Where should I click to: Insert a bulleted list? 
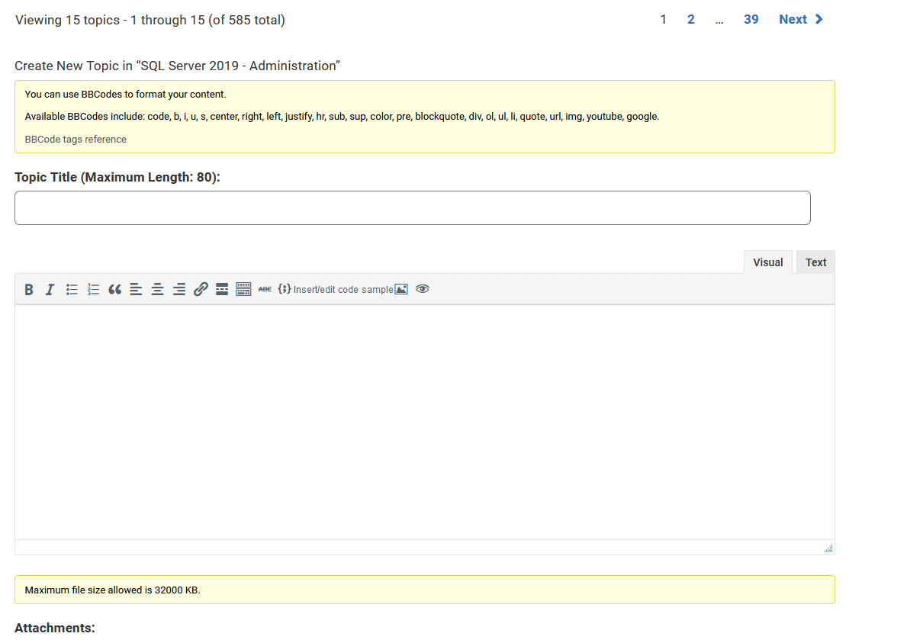point(72,289)
